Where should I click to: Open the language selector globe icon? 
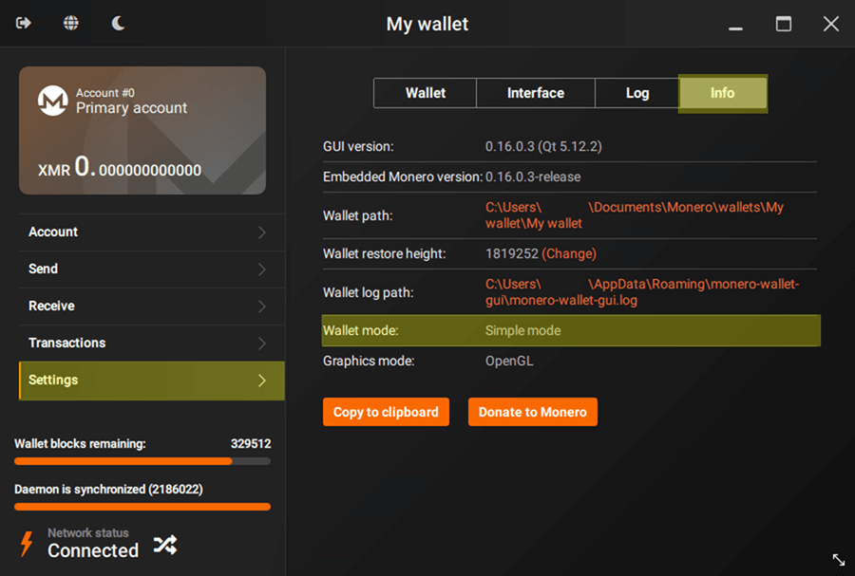70,23
